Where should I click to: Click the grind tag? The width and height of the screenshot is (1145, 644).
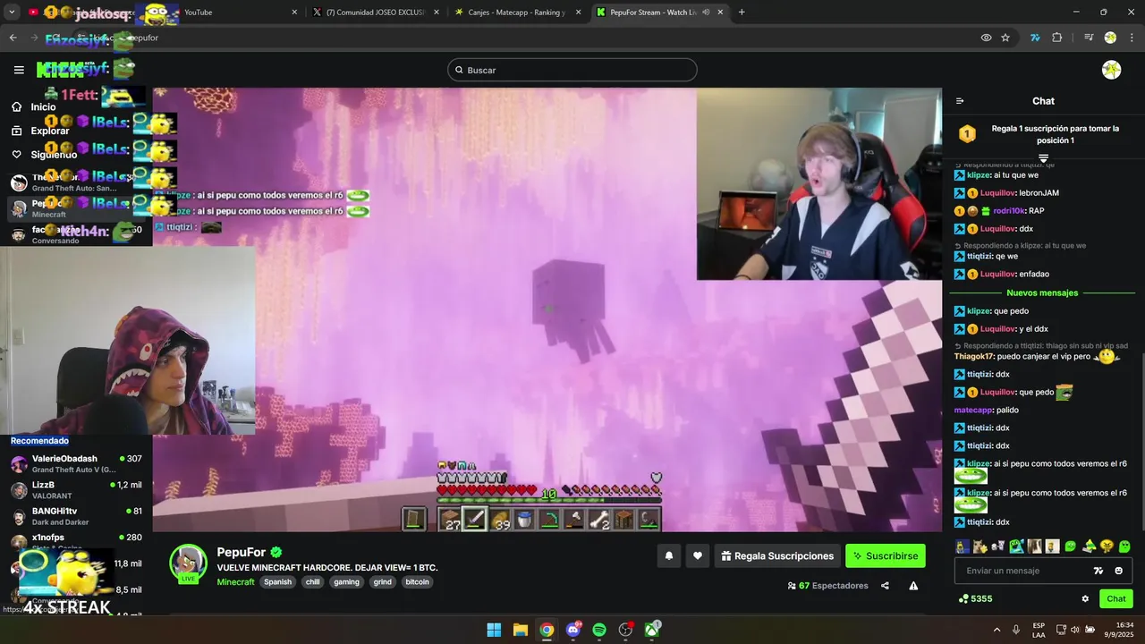pos(383,581)
